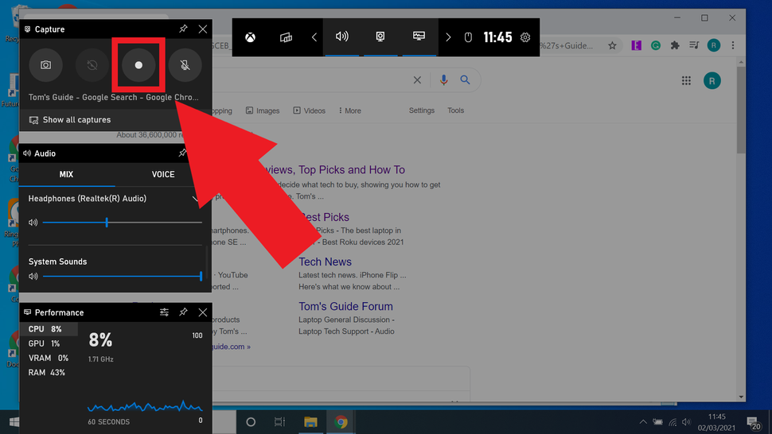772x434 pixels.
Task: Open Chrome media controls icon
Action: (x=694, y=45)
